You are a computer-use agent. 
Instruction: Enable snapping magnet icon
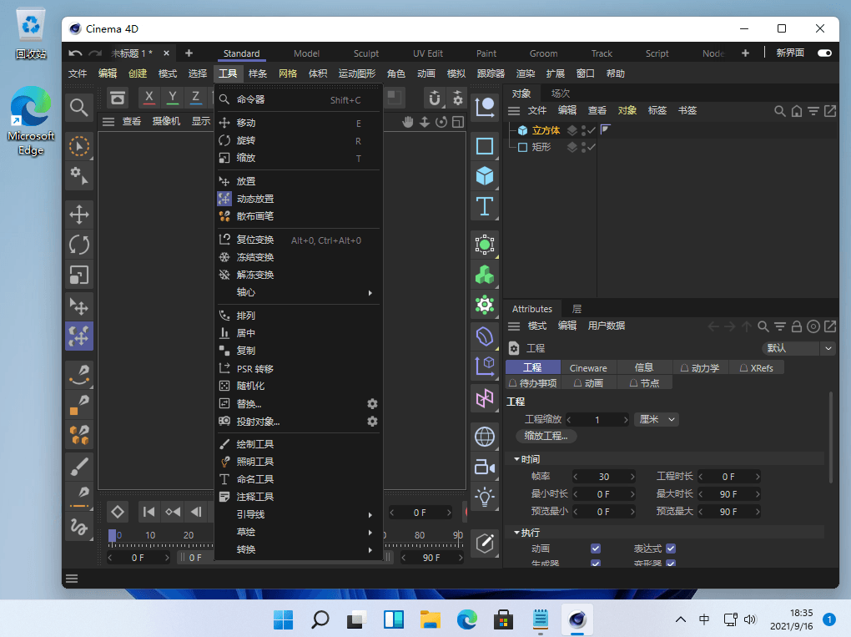pos(434,99)
